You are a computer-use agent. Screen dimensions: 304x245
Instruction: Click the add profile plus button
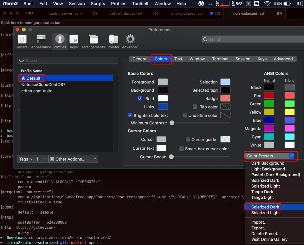(x=37, y=159)
